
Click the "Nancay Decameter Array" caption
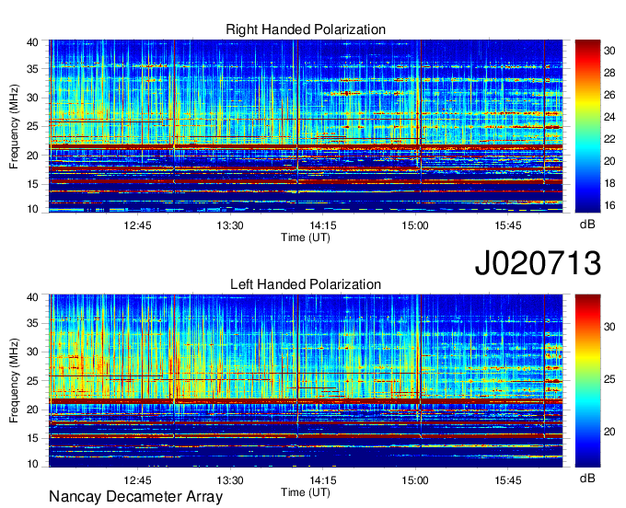(135, 497)
